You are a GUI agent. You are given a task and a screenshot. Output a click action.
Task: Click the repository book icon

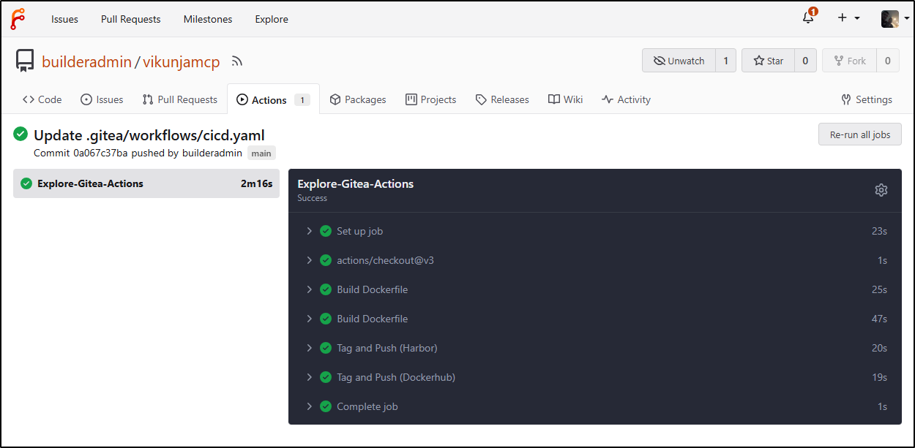click(x=26, y=61)
